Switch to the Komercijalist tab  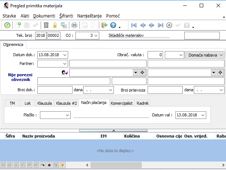122,103
